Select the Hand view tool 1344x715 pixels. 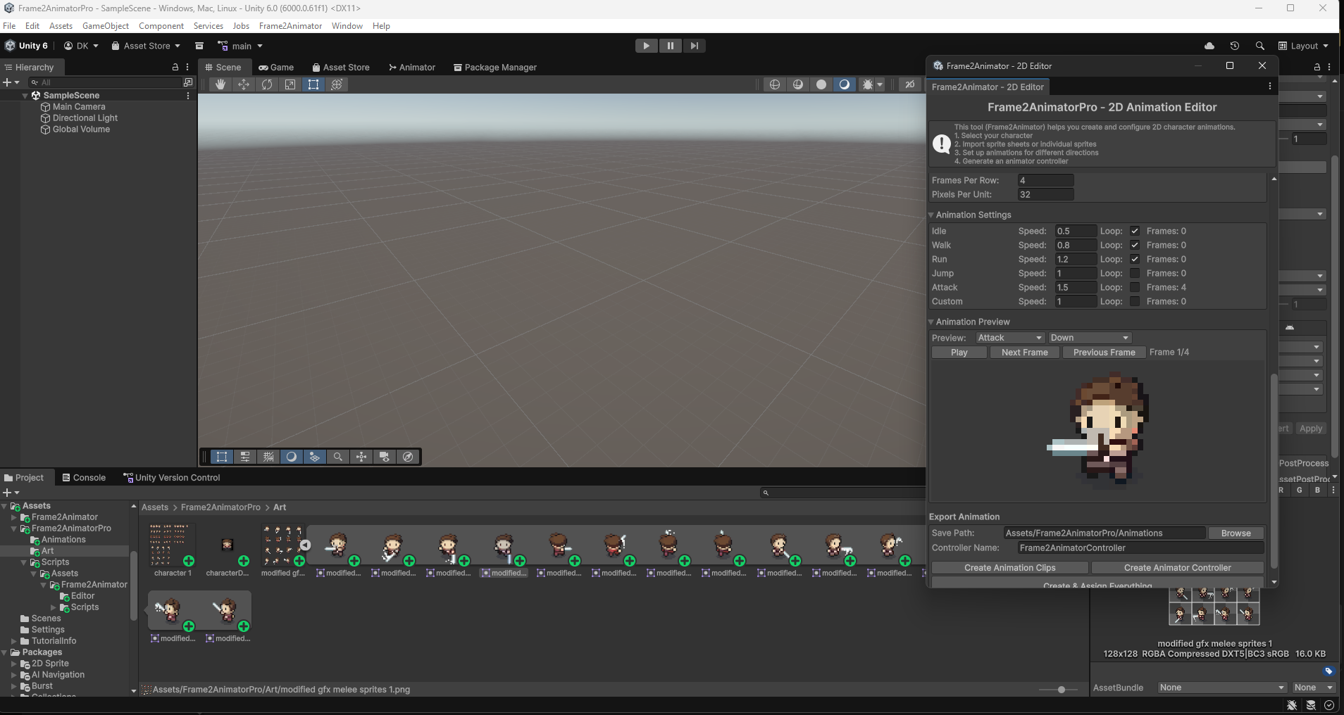tap(220, 84)
